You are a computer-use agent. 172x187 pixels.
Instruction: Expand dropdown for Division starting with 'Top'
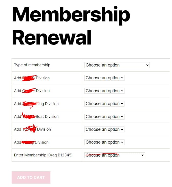(104, 129)
